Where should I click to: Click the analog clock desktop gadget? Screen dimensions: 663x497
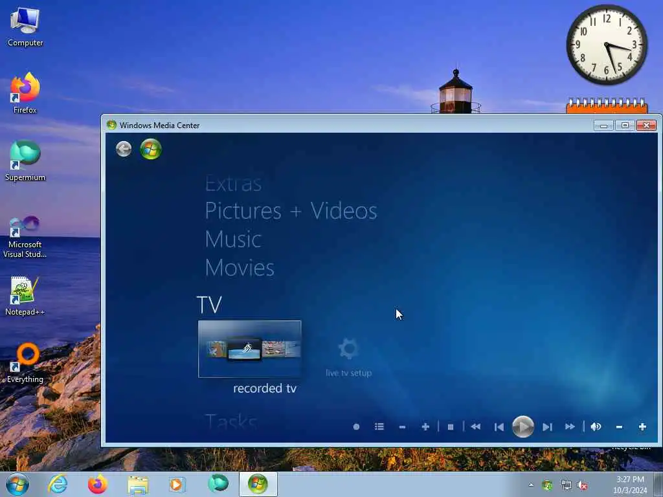point(607,45)
